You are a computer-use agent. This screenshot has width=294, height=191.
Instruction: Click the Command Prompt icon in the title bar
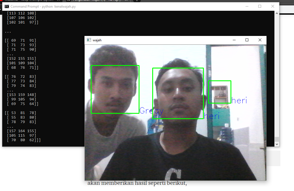(7, 6)
